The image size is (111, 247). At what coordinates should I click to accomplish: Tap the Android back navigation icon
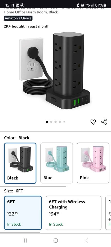(x=87, y=240)
